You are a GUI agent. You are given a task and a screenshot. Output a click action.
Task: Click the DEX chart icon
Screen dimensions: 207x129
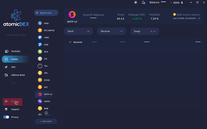[6, 67]
